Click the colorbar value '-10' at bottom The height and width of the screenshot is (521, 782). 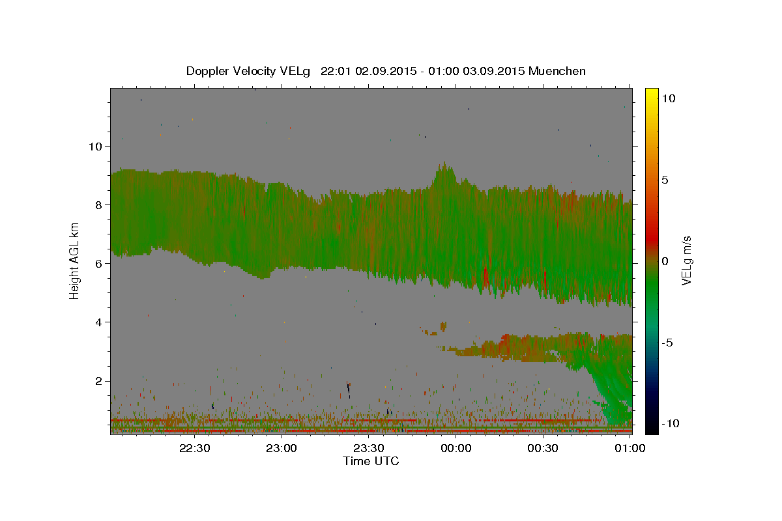(x=670, y=423)
